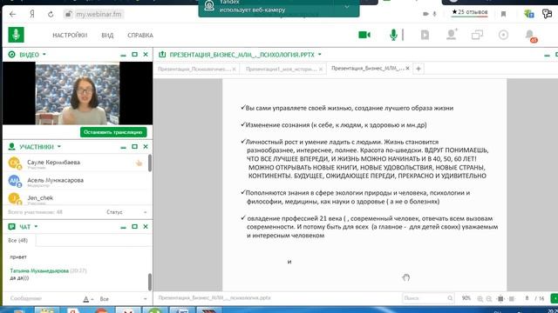This screenshot has width=558, height=313.
Task: Click the invite participant icon
Action: (452, 35)
